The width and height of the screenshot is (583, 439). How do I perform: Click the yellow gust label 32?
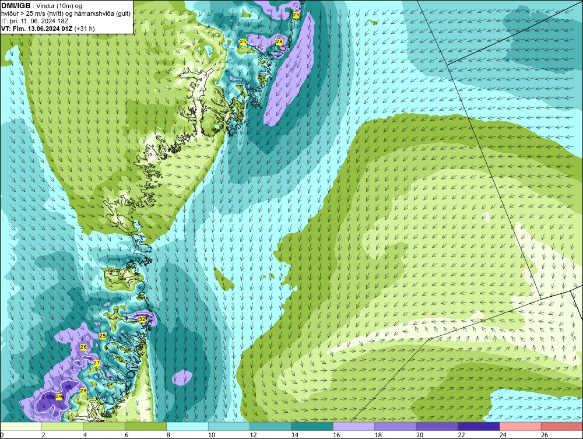coord(142,318)
